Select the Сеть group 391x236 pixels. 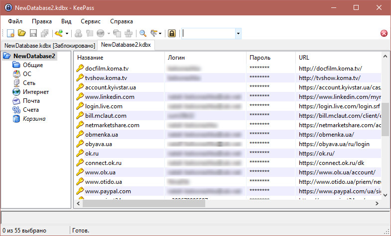pyautogui.click(x=29, y=83)
